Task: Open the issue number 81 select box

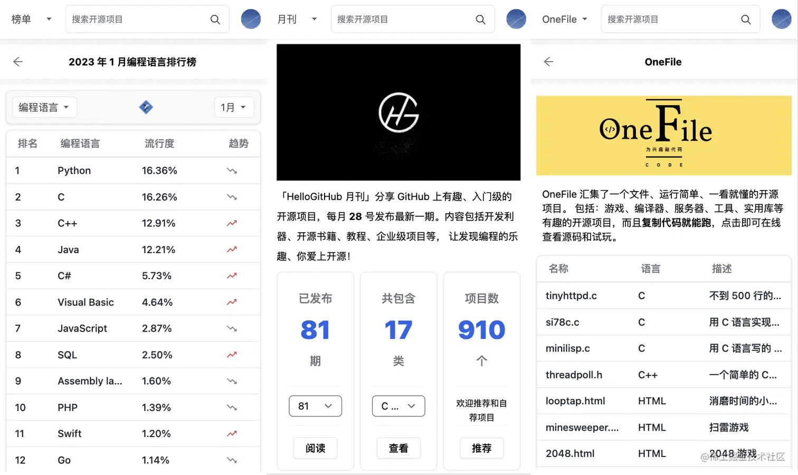Action: pyautogui.click(x=315, y=406)
